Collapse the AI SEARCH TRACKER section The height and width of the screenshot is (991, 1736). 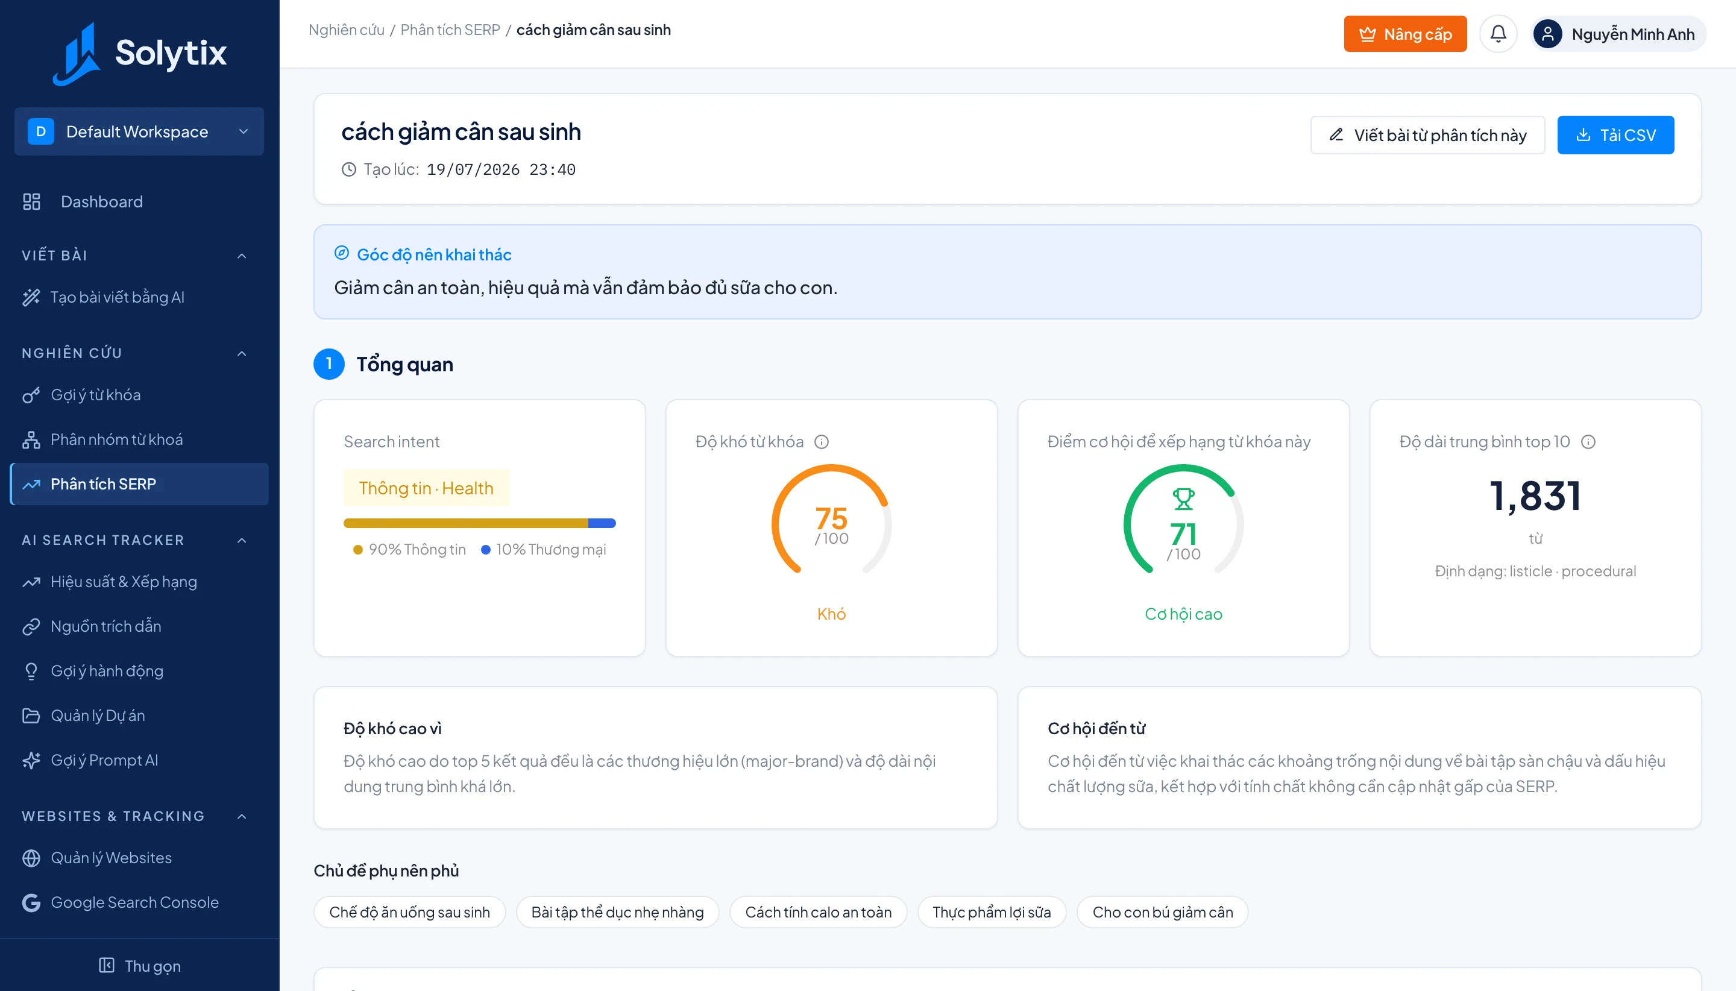tap(242, 541)
